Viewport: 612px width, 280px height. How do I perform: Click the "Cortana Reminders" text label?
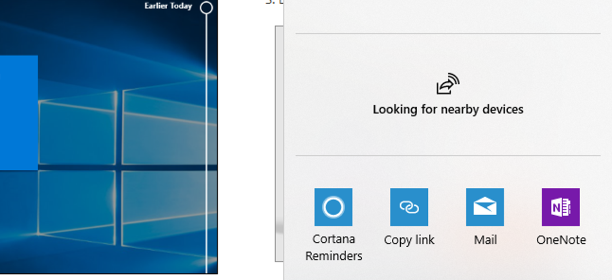point(333,247)
